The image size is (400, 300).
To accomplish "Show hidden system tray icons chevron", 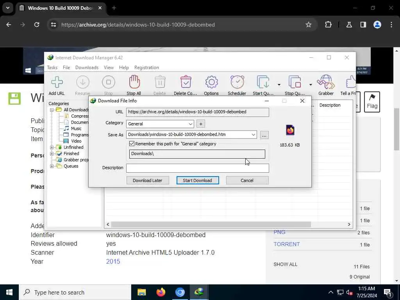I will click(330, 292).
